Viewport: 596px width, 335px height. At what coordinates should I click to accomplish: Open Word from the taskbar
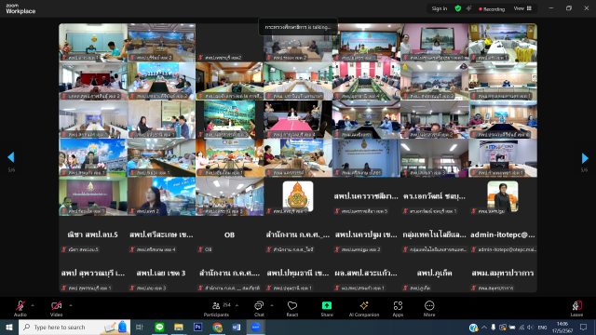coord(237,327)
